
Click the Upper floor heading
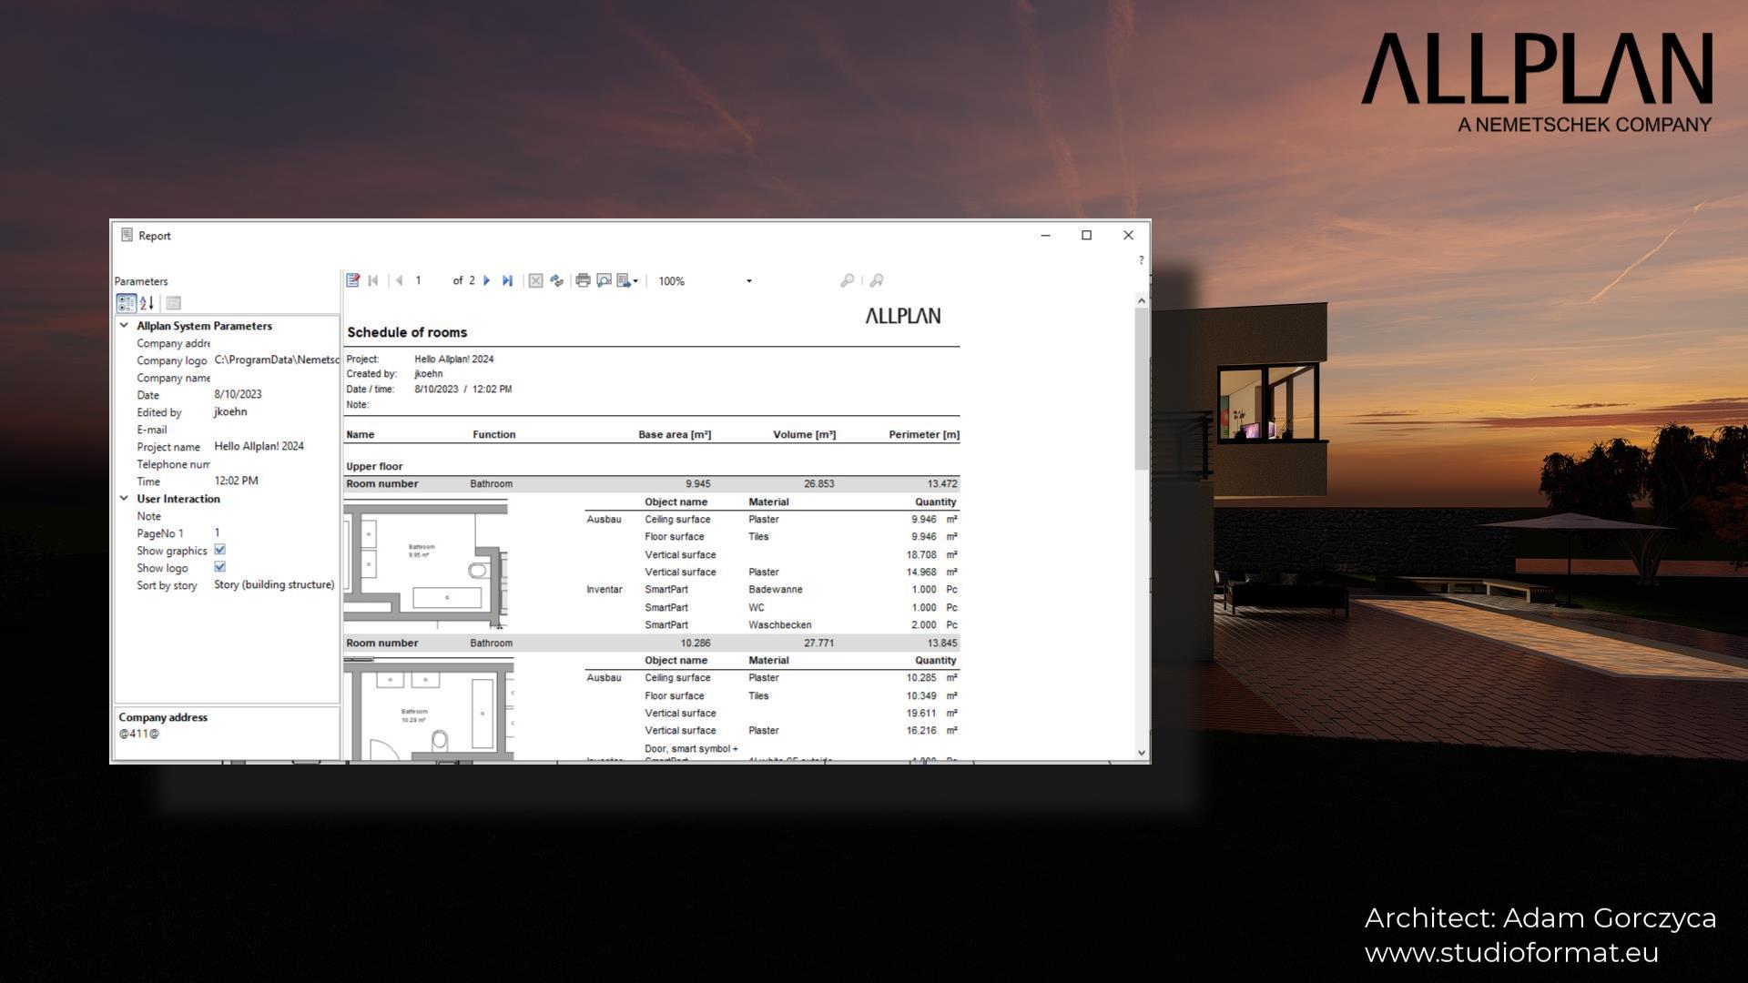point(374,466)
